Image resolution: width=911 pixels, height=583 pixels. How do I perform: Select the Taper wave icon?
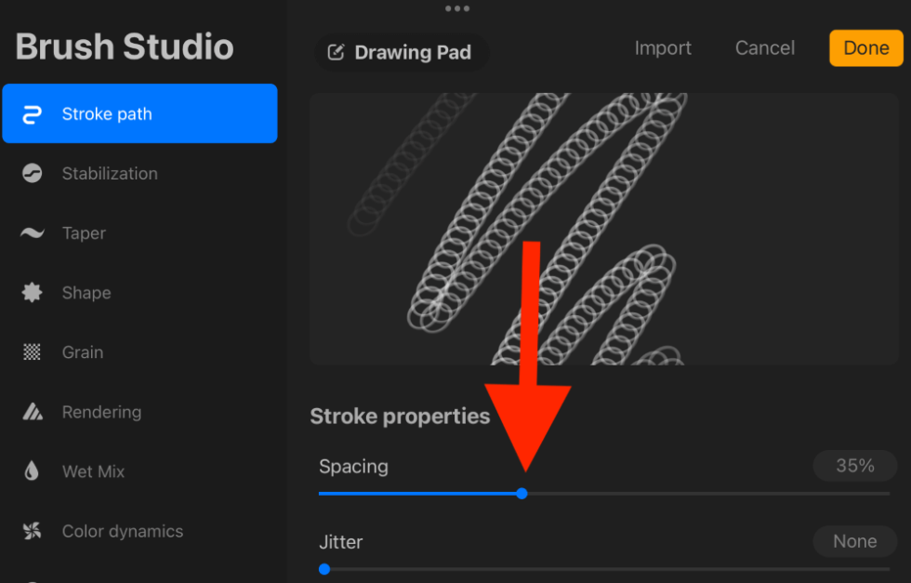(x=31, y=232)
